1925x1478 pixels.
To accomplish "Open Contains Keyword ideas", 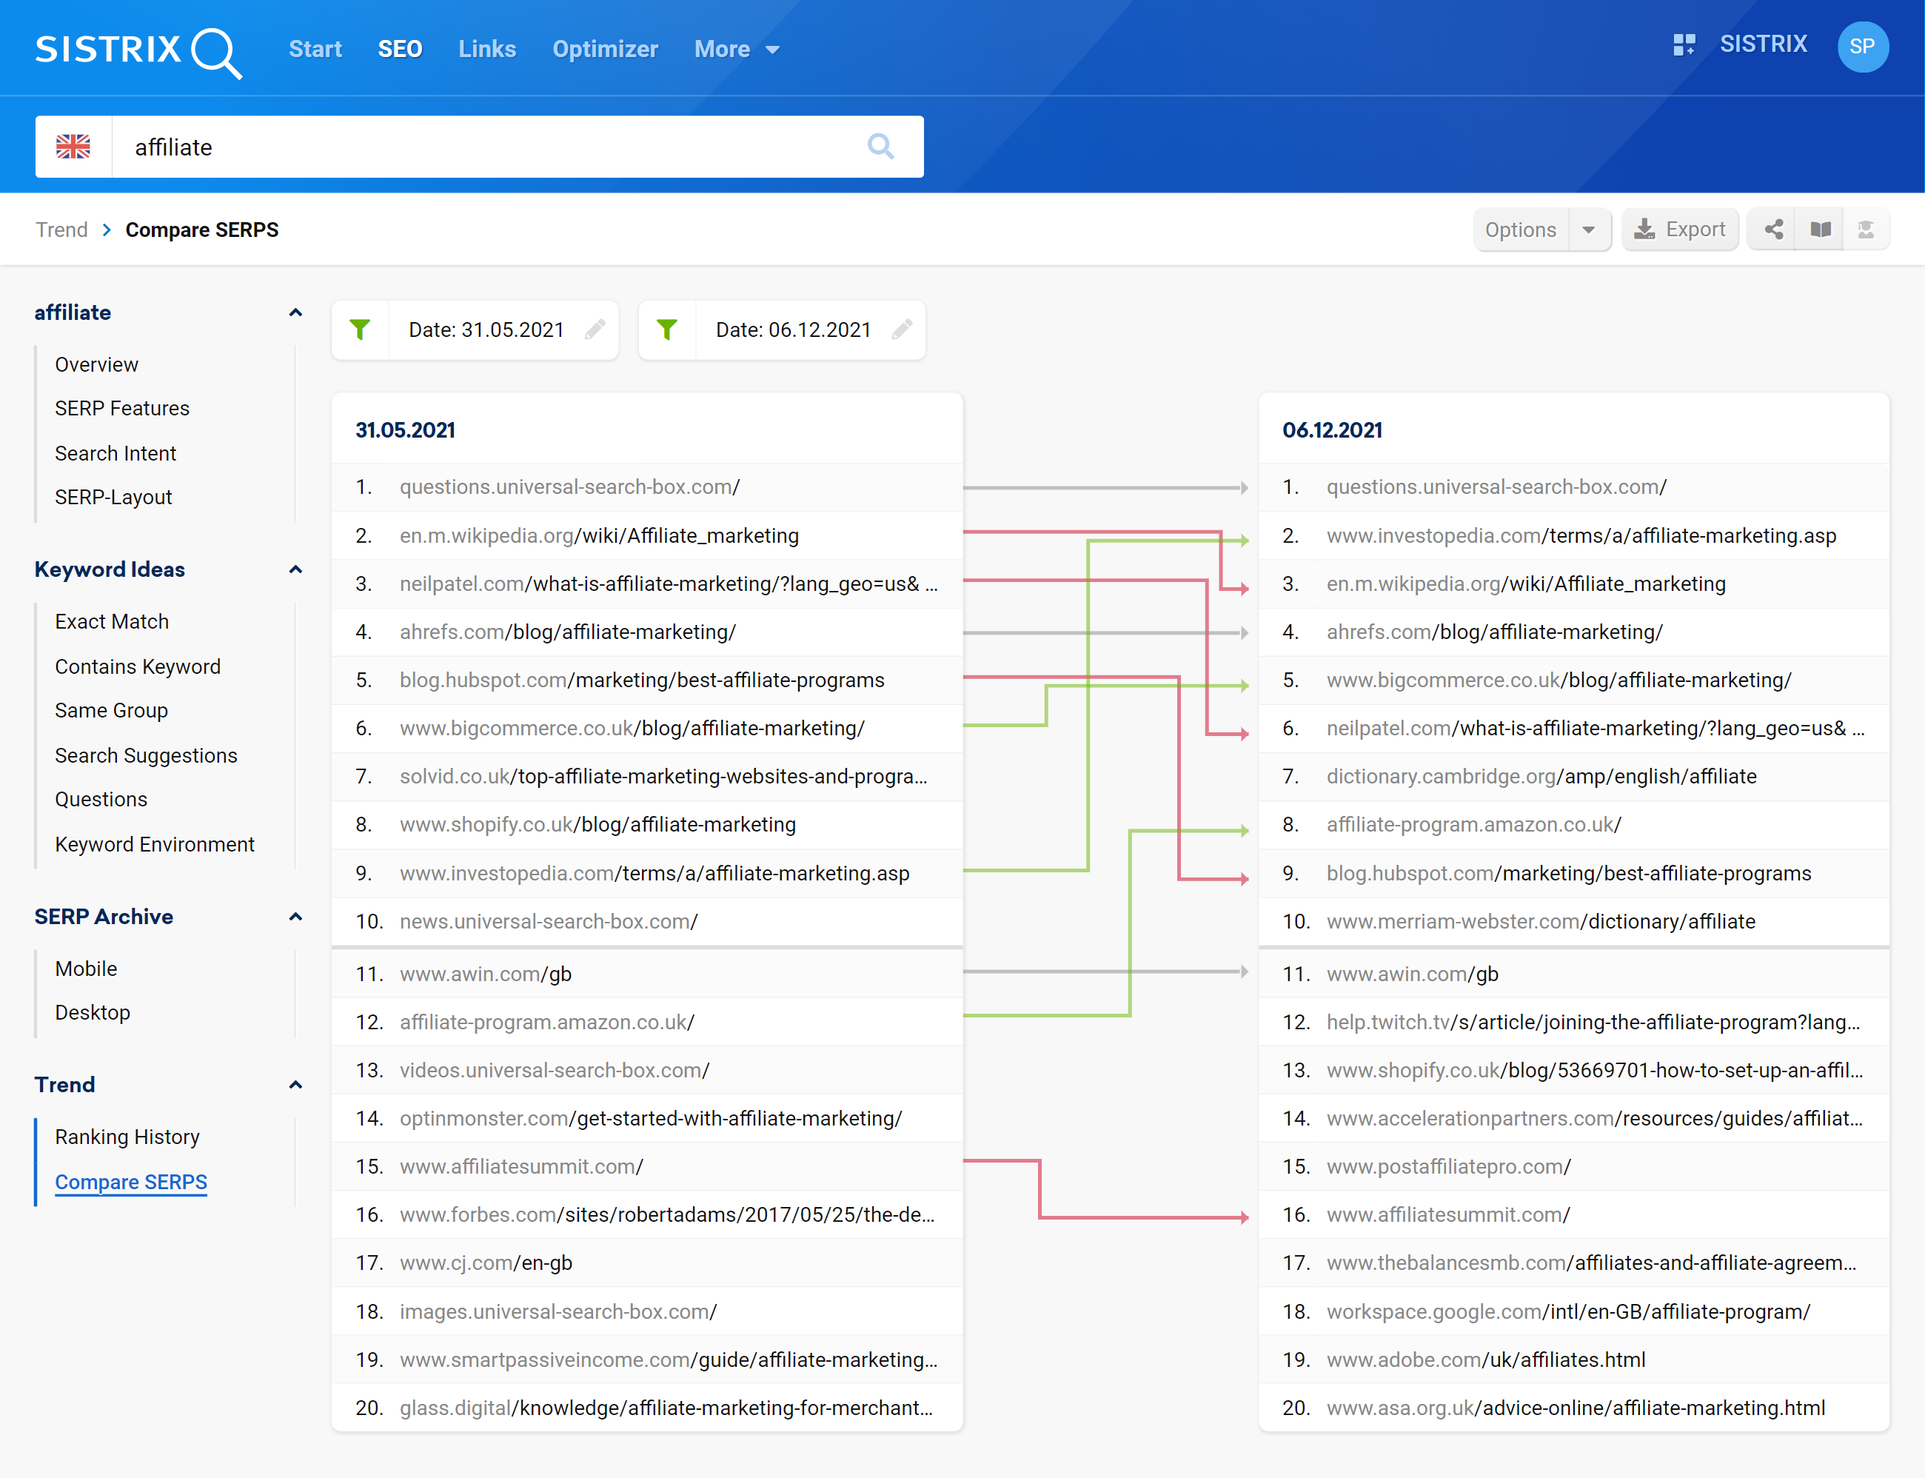I will (138, 666).
